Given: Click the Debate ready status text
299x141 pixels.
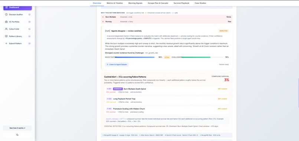Looking at the screenshot, I should click(224, 65).
